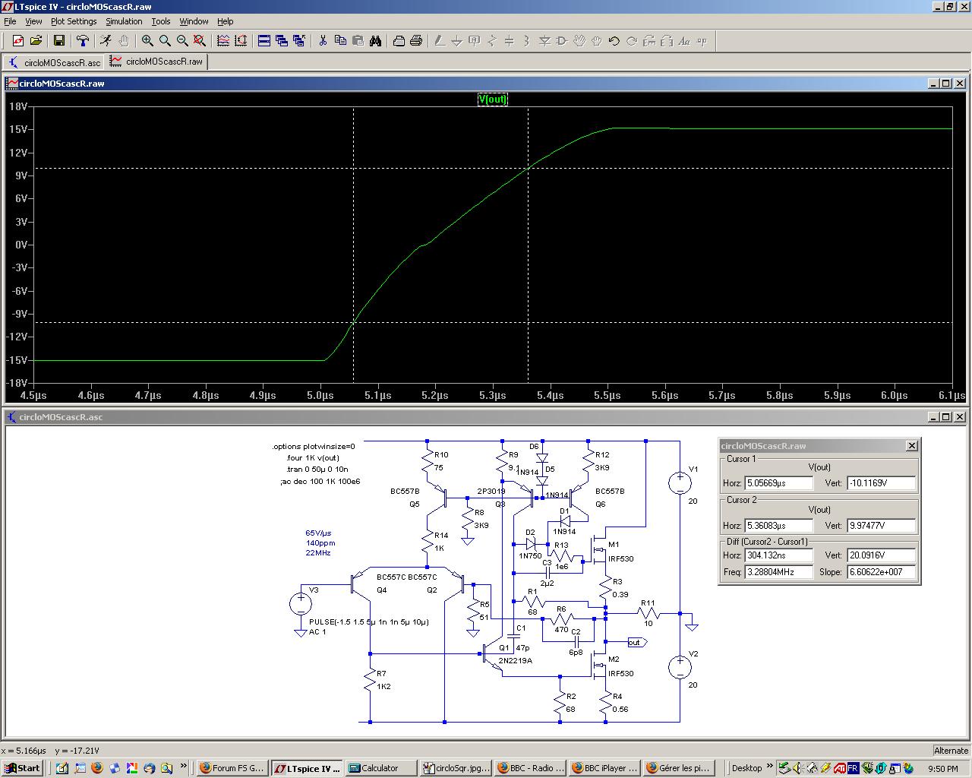Image resolution: width=972 pixels, height=778 pixels.
Task: Click Cursor 1 Horz value field
Action: 778,483
